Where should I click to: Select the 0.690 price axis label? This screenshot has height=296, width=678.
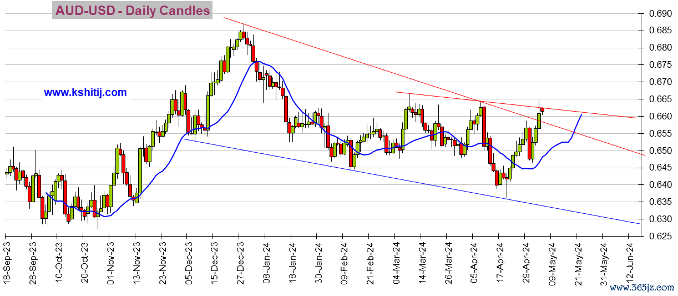pyautogui.click(x=660, y=13)
